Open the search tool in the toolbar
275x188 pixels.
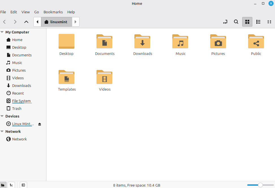pyautogui.click(x=236, y=22)
